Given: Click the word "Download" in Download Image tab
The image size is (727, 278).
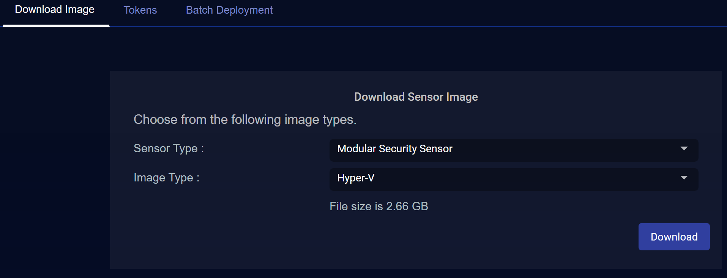Looking at the screenshot, I should pyautogui.click(x=38, y=10).
